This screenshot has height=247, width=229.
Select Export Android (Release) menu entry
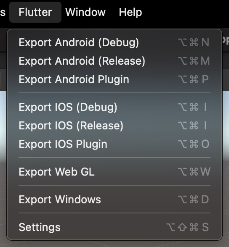tap(114, 61)
